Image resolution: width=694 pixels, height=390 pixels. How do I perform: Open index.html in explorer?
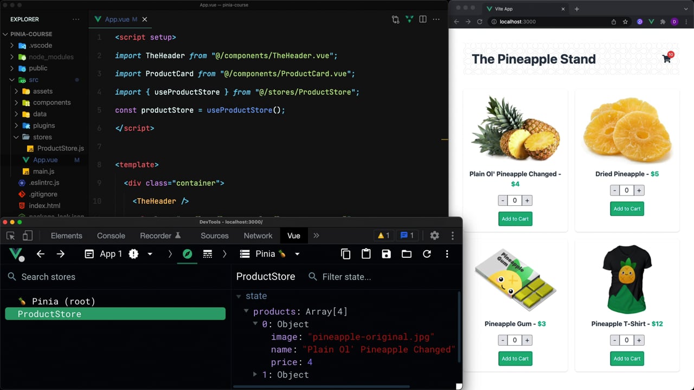coord(44,206)
